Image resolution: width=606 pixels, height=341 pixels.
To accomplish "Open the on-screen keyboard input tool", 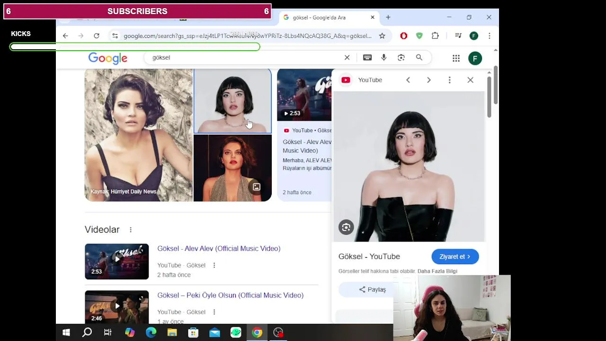I will (x=367, y=57).
